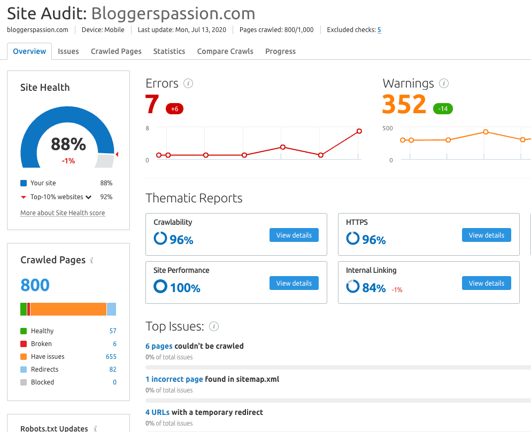Click the Internal Linking score ring
Image resolution: width=531 pixels, height=432 pixels.
tap(353, 286)
